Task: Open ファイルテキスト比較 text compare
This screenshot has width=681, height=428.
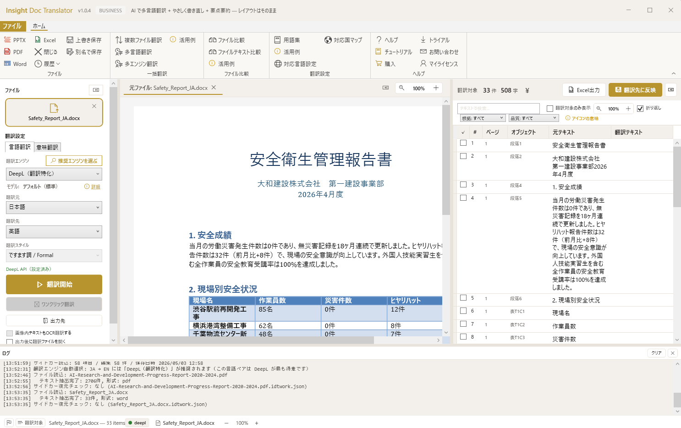Action: 235,52
